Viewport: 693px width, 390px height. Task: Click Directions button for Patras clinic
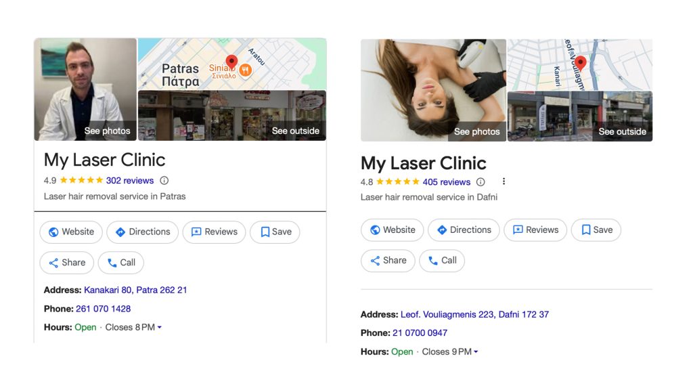(142, 232)
